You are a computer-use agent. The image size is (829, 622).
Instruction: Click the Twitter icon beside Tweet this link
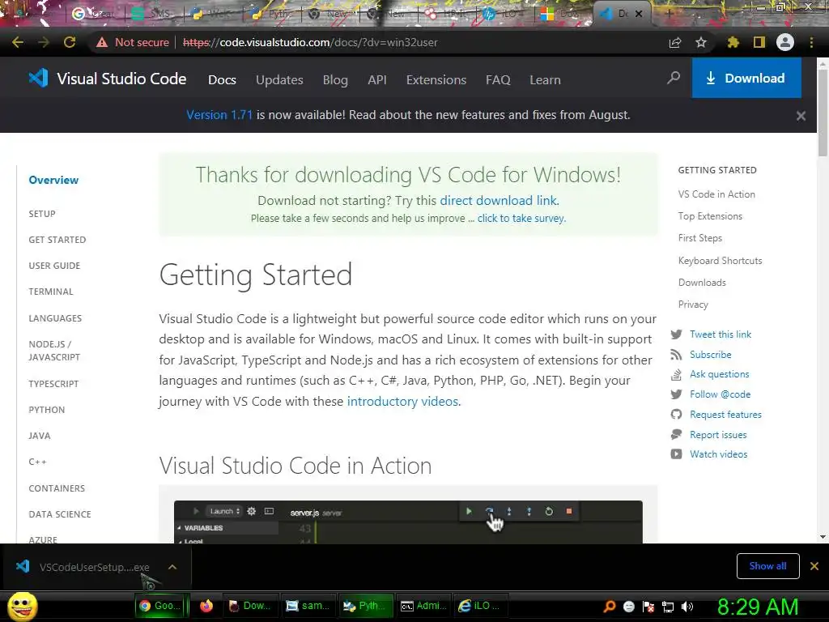(676, 334)
